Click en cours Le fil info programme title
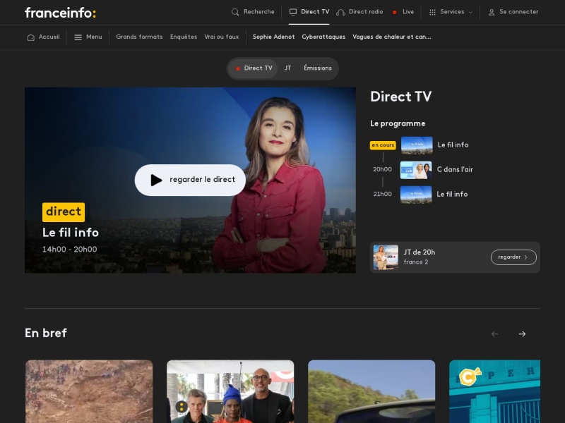This screenshot has width=565, height=423. tap(453, 145)
